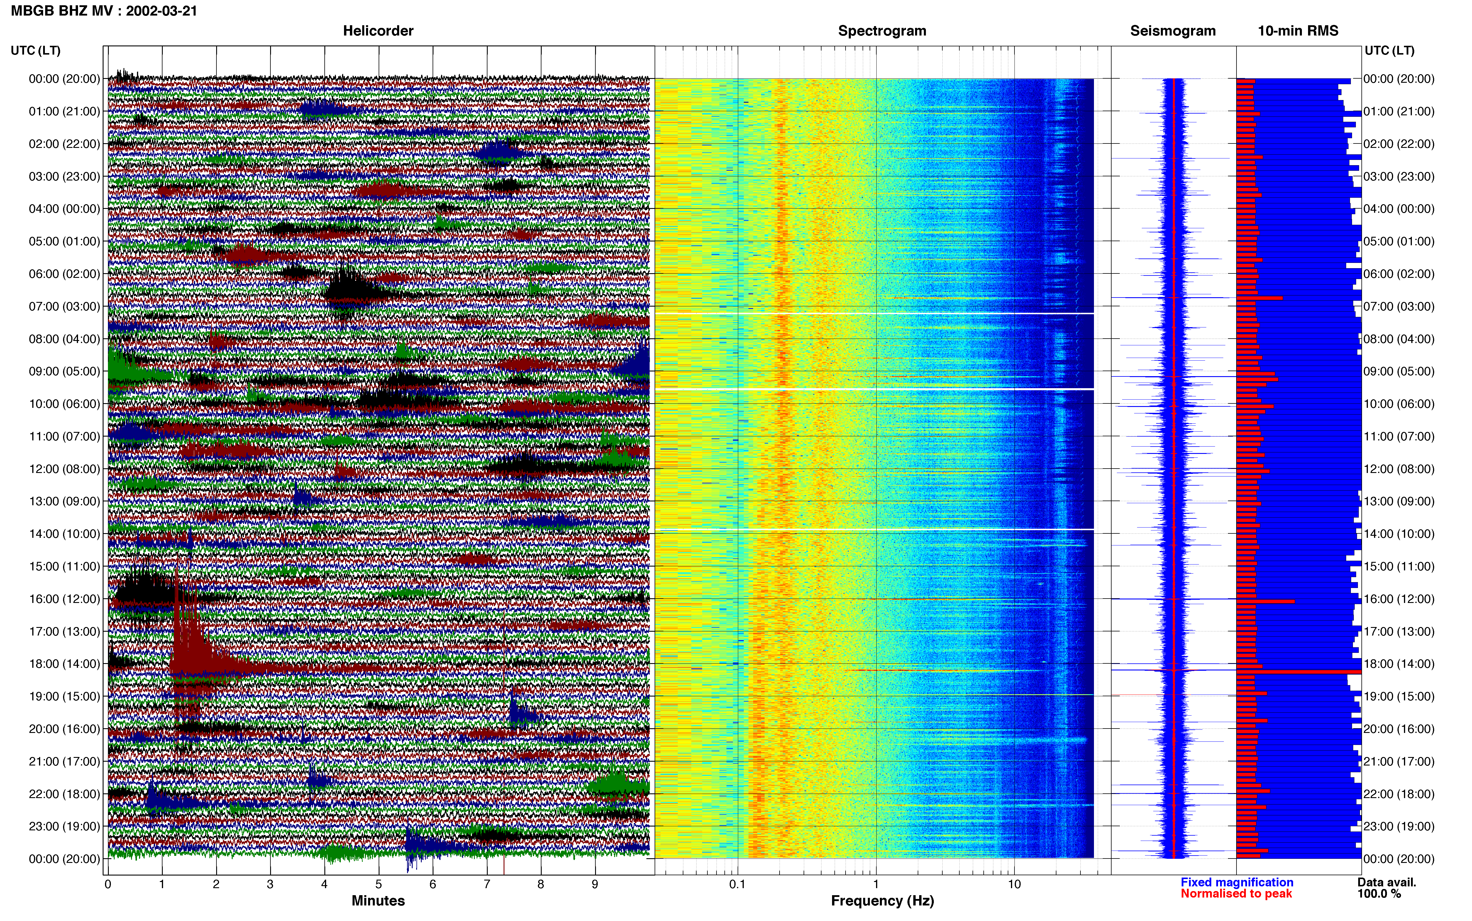
Task: Click the 3 tick on the Minutes axis
Action: click(270, 884)
